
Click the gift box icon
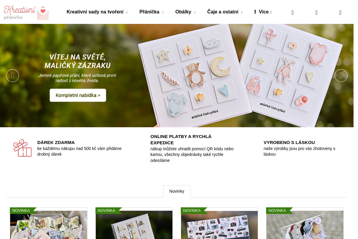[22, 148]
